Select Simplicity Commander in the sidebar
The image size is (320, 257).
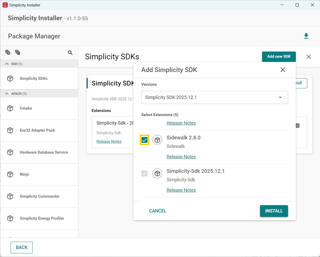point(39,196)
